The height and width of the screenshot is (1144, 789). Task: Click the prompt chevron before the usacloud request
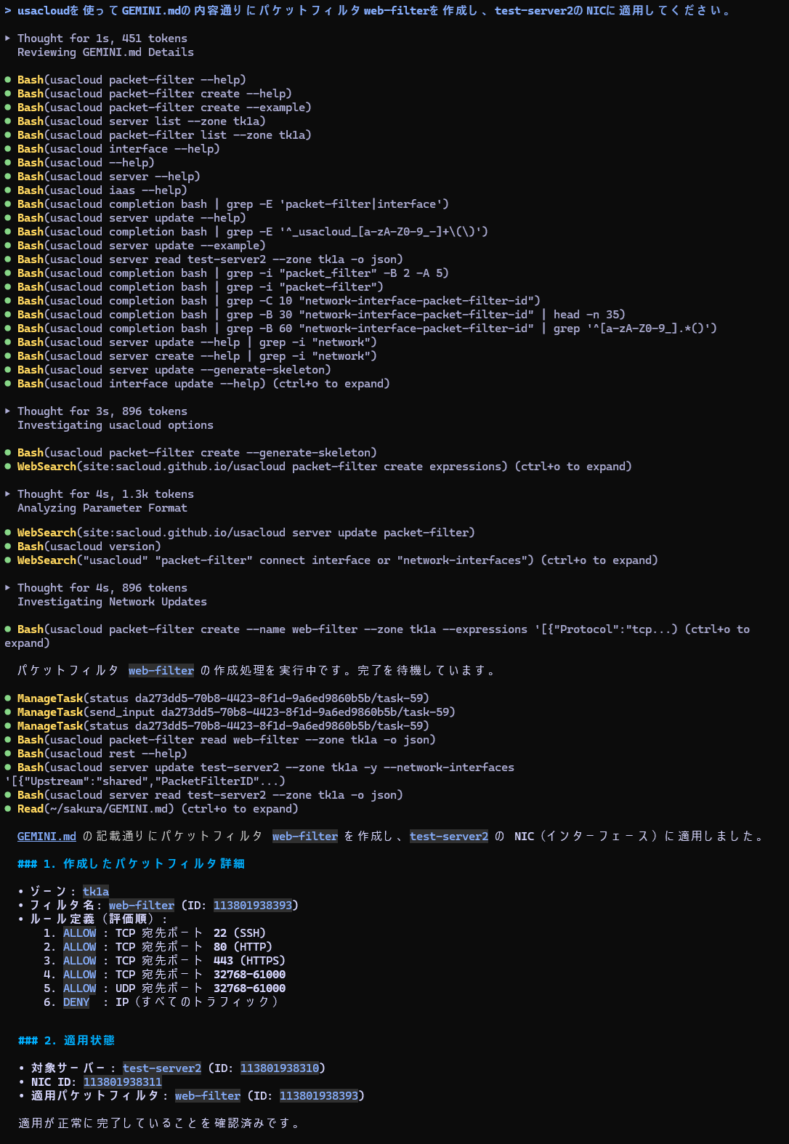click(x=7, y=10)
